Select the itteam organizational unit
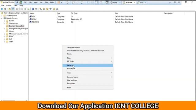The image size is (196, 110). click(x=12, y=31)
